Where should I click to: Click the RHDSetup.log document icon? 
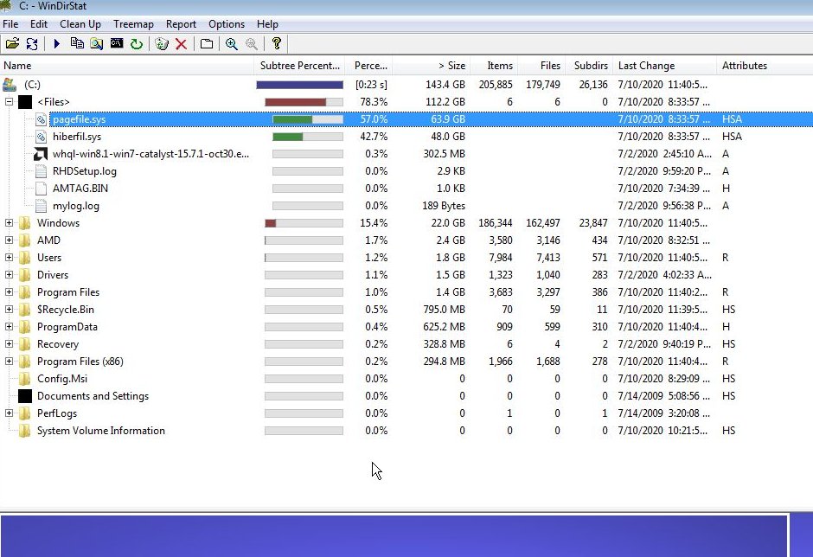pyautogui.click(x=41, y=171)
